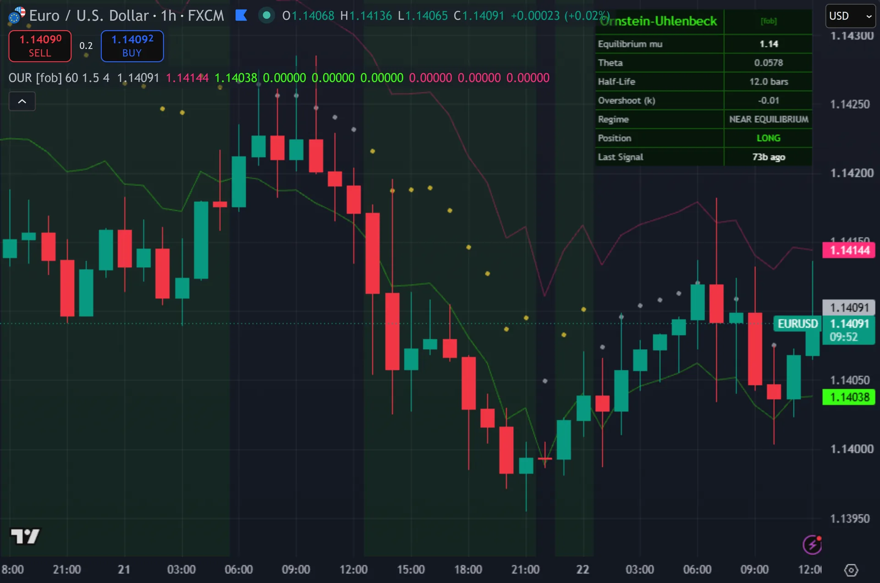Click the green 1.14038 legend value

point(236,78)
